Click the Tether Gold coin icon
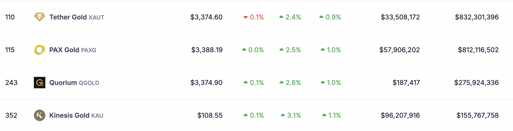Screen dimensions: 513x131 [40, 17]
